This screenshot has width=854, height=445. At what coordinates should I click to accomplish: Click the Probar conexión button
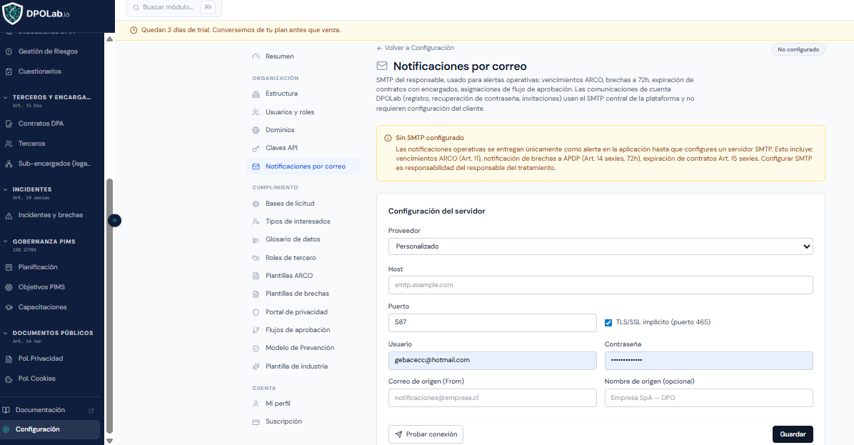[x=426, y=434]
